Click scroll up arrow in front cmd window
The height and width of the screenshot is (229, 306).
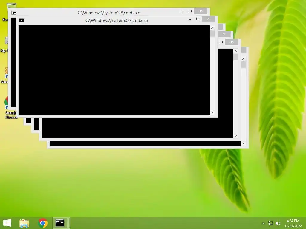pos(212,28)
